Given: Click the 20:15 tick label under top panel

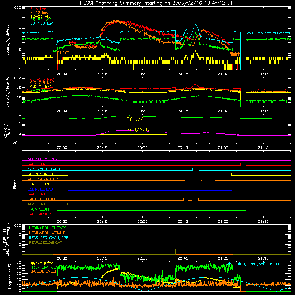Looking at the screenshot, I should click(102, 74).
